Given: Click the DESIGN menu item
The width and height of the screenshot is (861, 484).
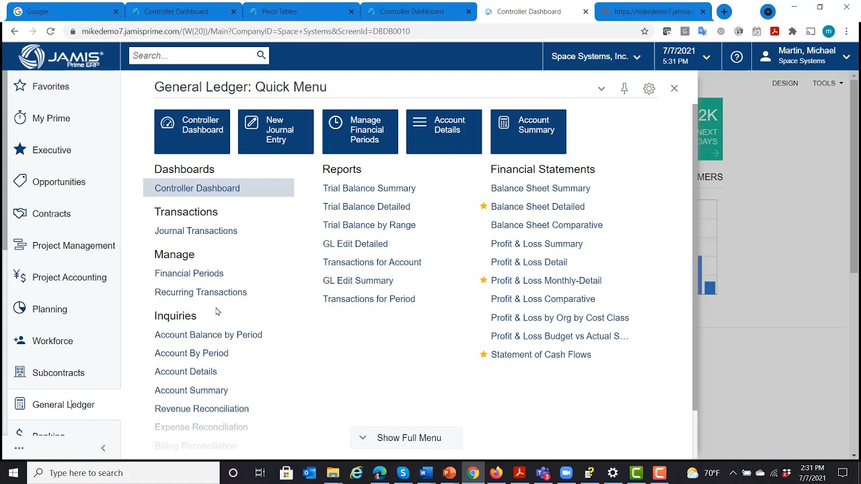Looking at the screenshot, I should click(785, 83).
